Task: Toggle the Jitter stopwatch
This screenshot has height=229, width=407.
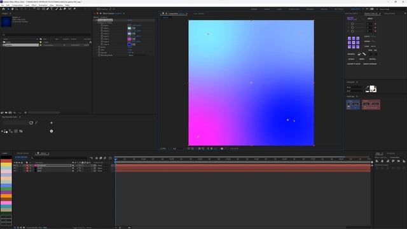Action: click(x=99, y=50)
